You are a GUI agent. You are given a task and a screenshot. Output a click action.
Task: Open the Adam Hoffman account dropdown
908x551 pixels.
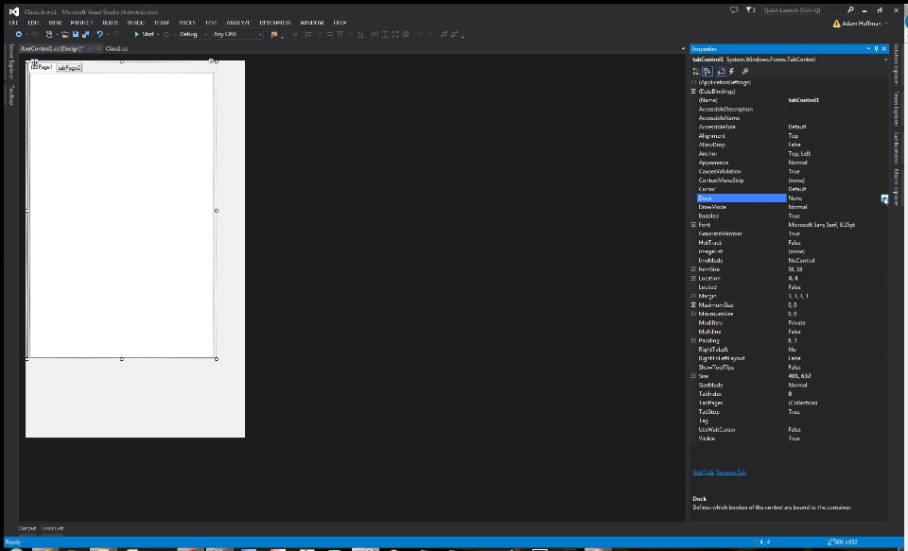pyautogui.click(x=886, y=24)
